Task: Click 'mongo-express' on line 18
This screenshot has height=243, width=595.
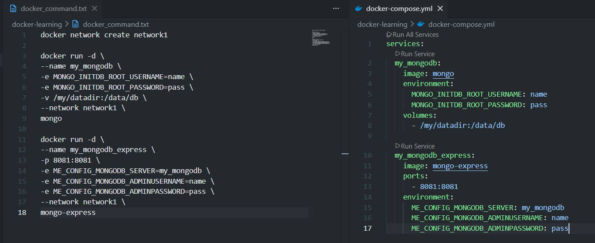Action: 68,213
